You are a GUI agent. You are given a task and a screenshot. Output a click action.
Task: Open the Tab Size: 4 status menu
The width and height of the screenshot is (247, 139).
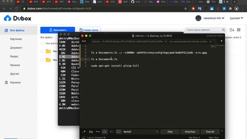pyautogui.click(x=194, y=137)
